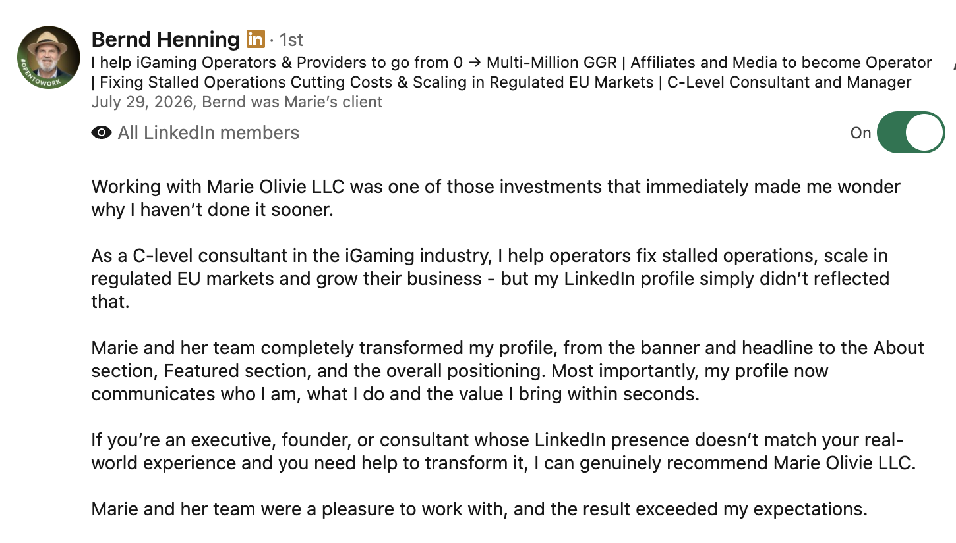Click the gold LinkedIn Premium badge
The image size is (956, 543).
255,39
